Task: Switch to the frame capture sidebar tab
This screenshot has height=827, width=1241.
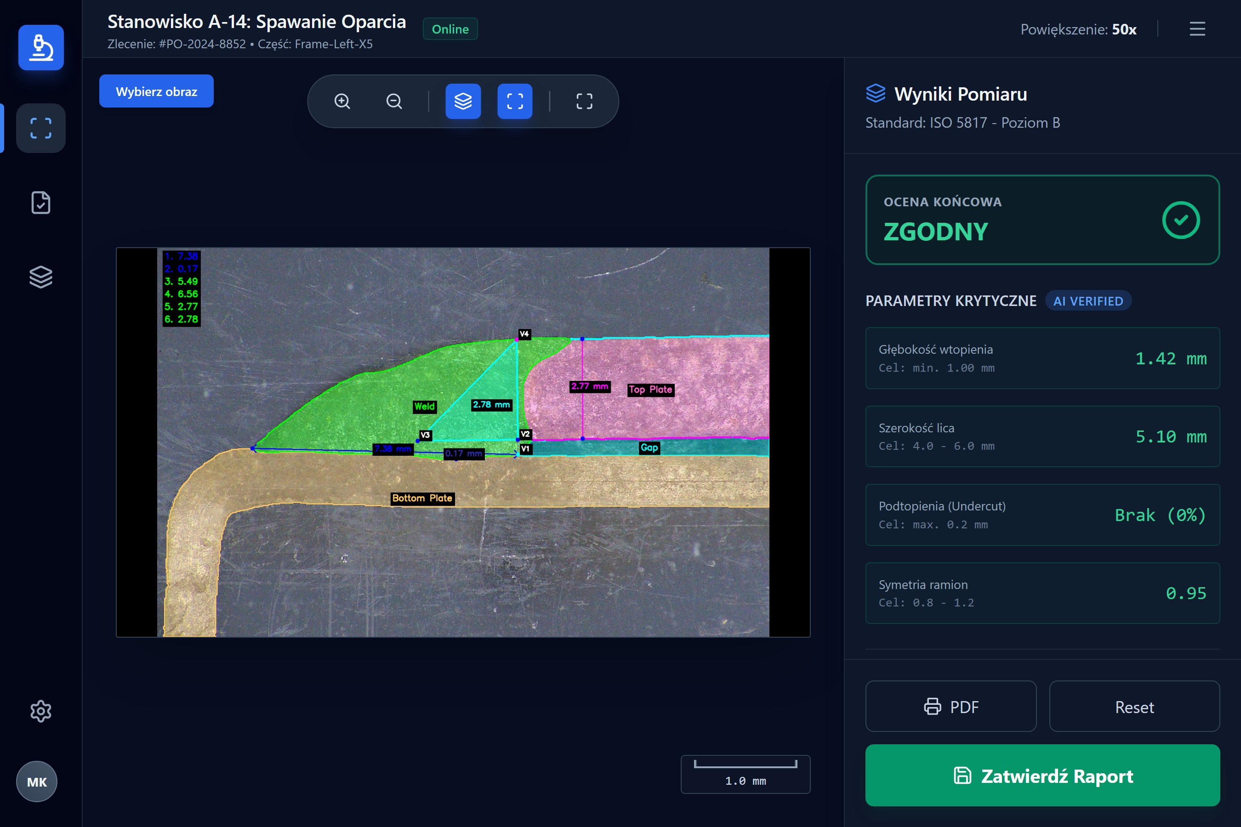Action: pyautogui.click(x=40, y=128)
